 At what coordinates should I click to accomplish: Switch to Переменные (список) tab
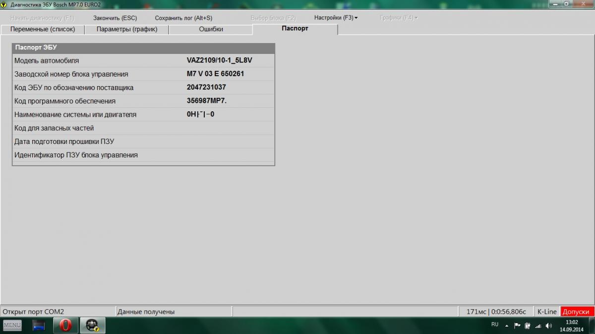(x=43, y=29)
